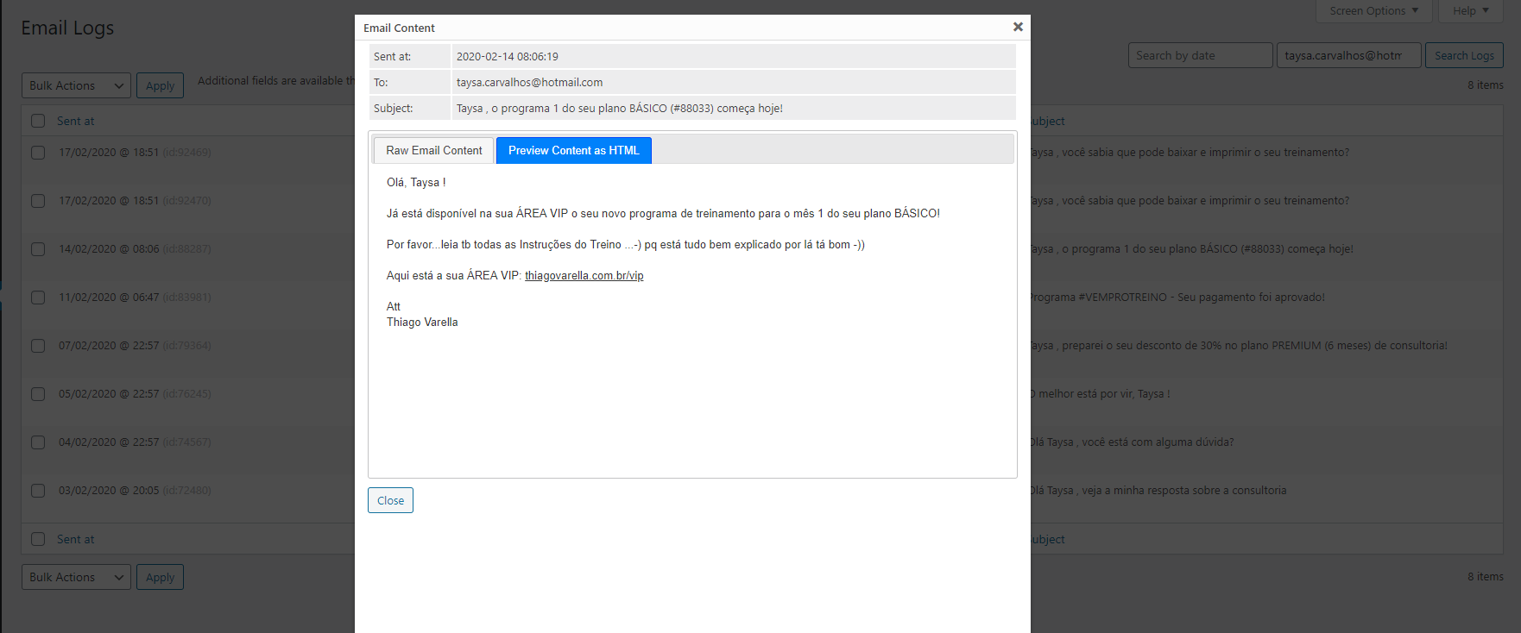The height and width of the screenshot is (633, 1521).
Task: Check the 11/02/2020 06:47 row checkbox
Action: coord(38,297)
